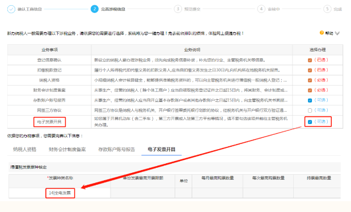
Task: Expand the 帮助 chevron arrow
Action: pyautogui.click(x=337, y=33)
